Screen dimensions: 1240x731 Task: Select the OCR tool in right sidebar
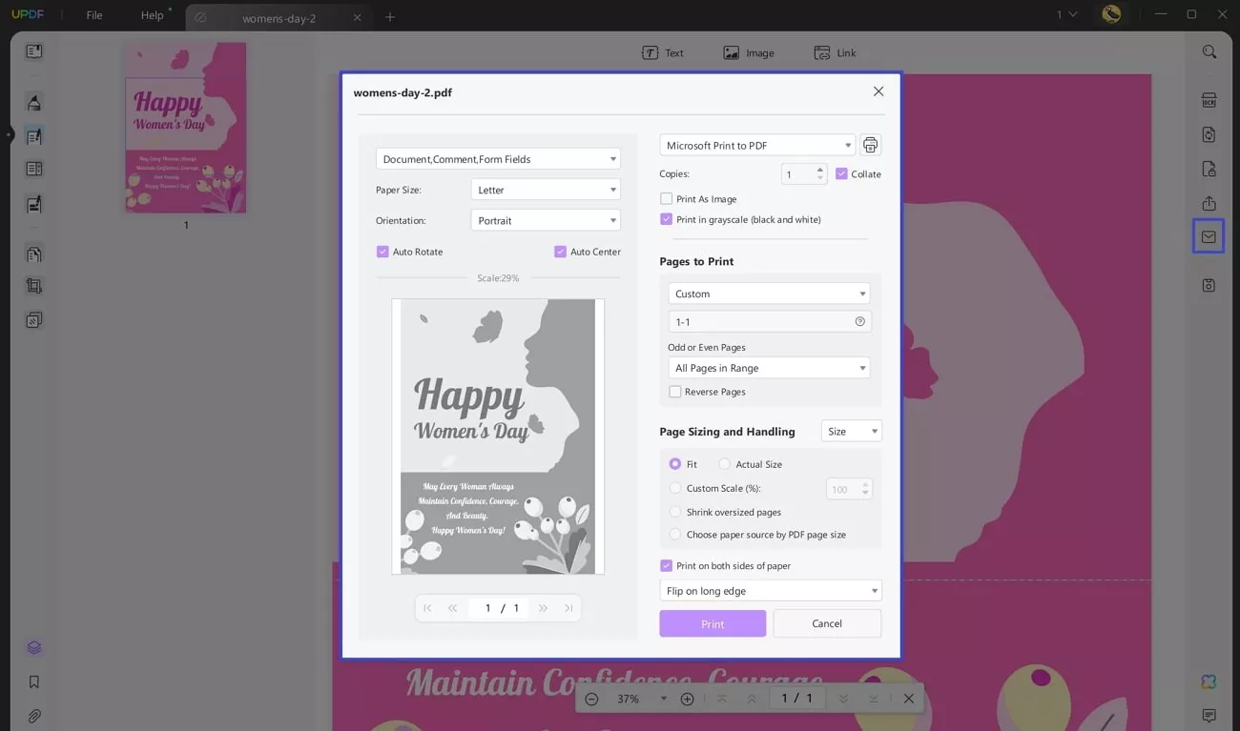pyautogui.click(x=1209, y=99)
